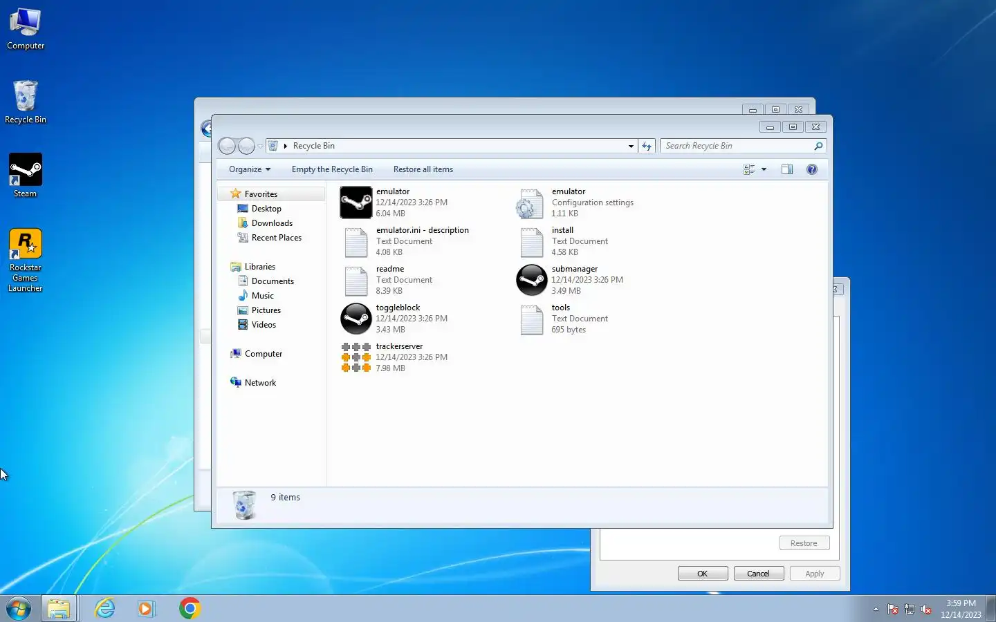Open Music library

click(263, 296)
